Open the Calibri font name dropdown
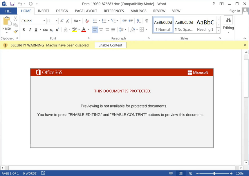Image resolution: width=249 pixels, height=176 pixels. pos(44,21)
